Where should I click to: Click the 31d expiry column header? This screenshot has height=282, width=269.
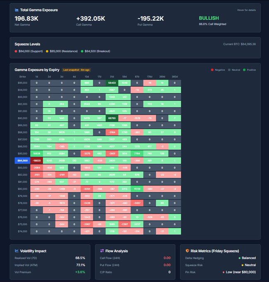(112, 77)
